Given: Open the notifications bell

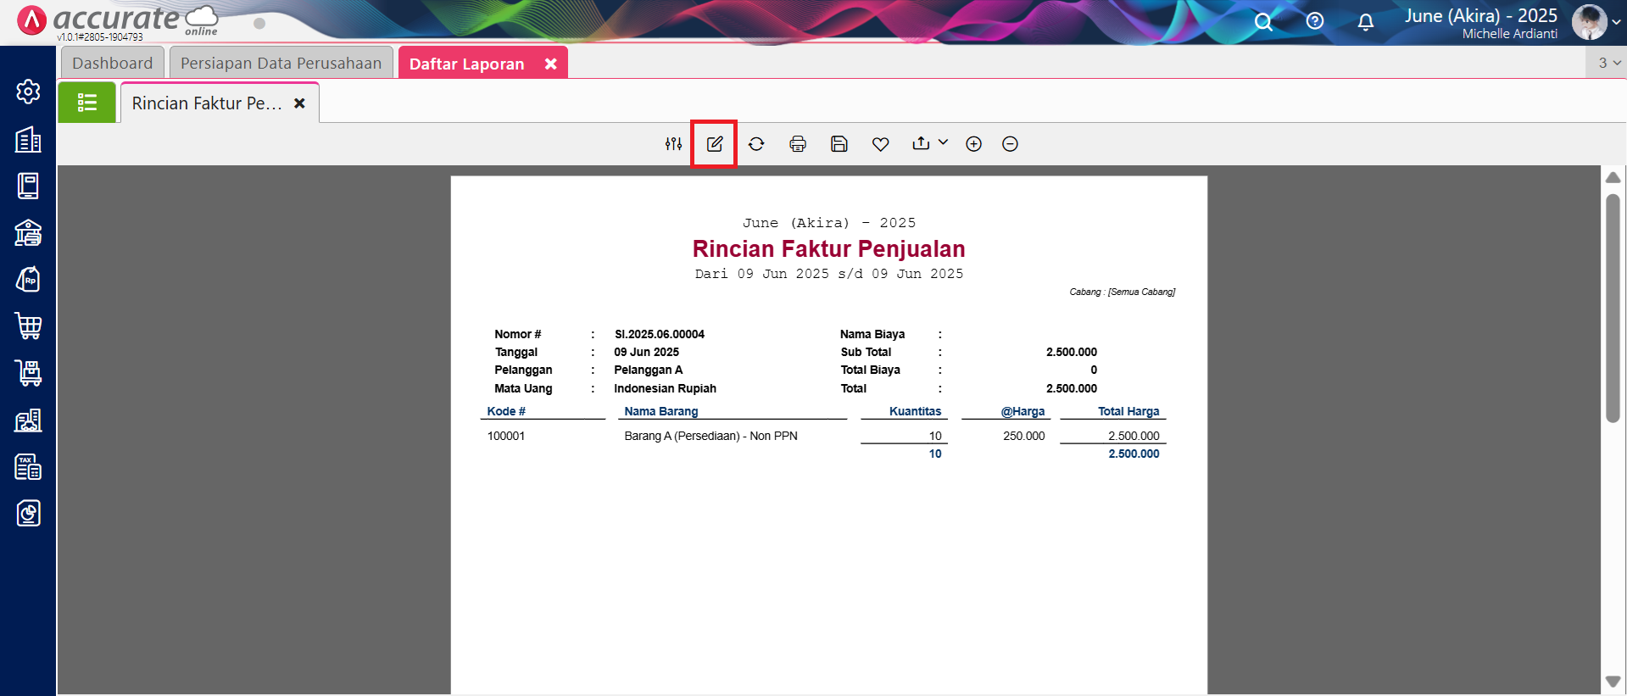Looking at the screenshot, I should [1366, 22].
